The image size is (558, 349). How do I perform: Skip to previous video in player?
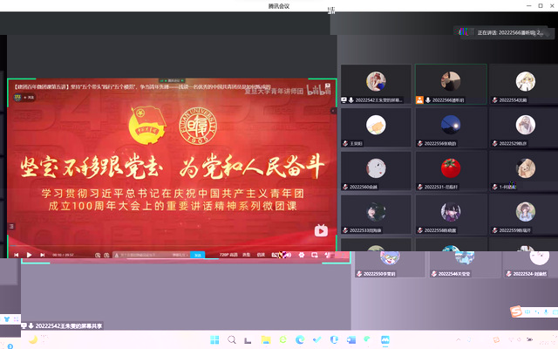16,255
